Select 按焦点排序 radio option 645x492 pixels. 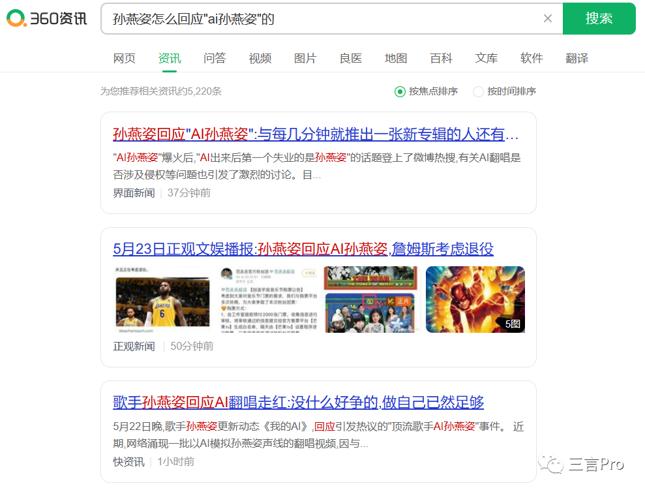pos(426,91)
